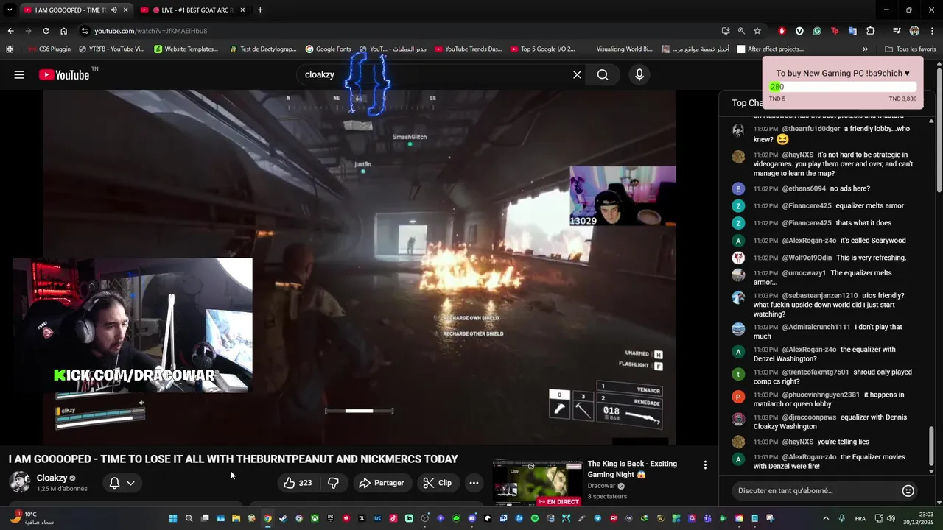Open the Windows Start menu
Screen dimensions: 943x530
(x=173, y=518)
